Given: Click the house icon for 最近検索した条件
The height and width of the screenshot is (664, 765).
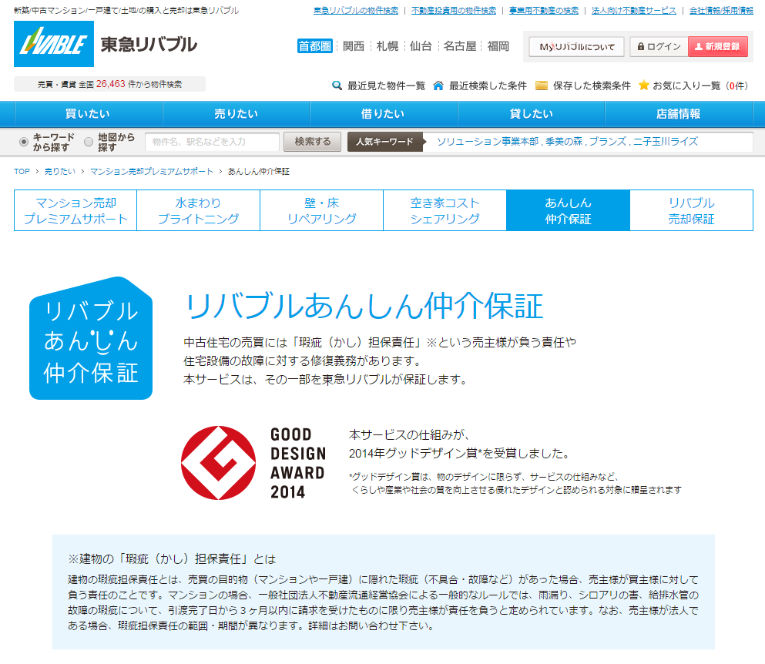Looking at the screenshot, I should (x=438, y=86).
